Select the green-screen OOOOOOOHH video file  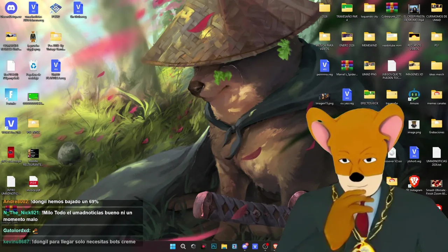33,99
